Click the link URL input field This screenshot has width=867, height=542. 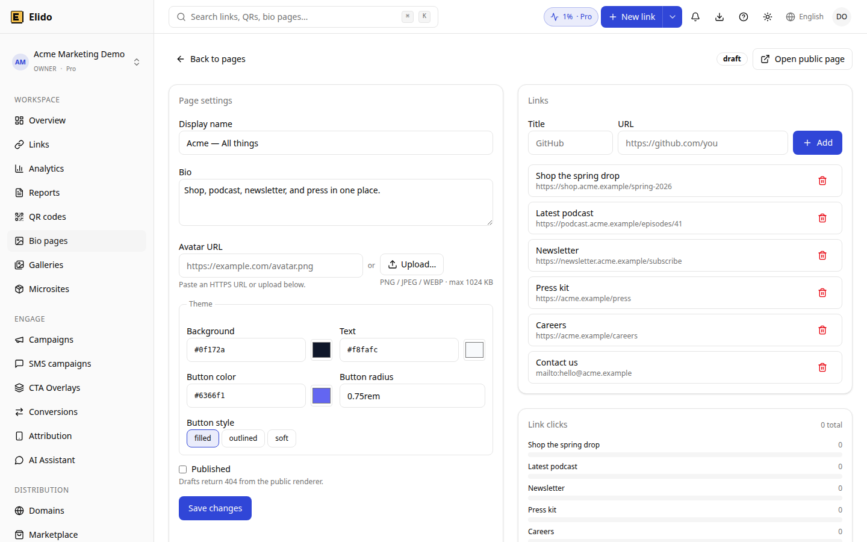tap(703, 143)
